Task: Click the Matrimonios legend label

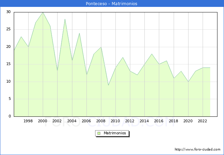Action: point(115,133)
